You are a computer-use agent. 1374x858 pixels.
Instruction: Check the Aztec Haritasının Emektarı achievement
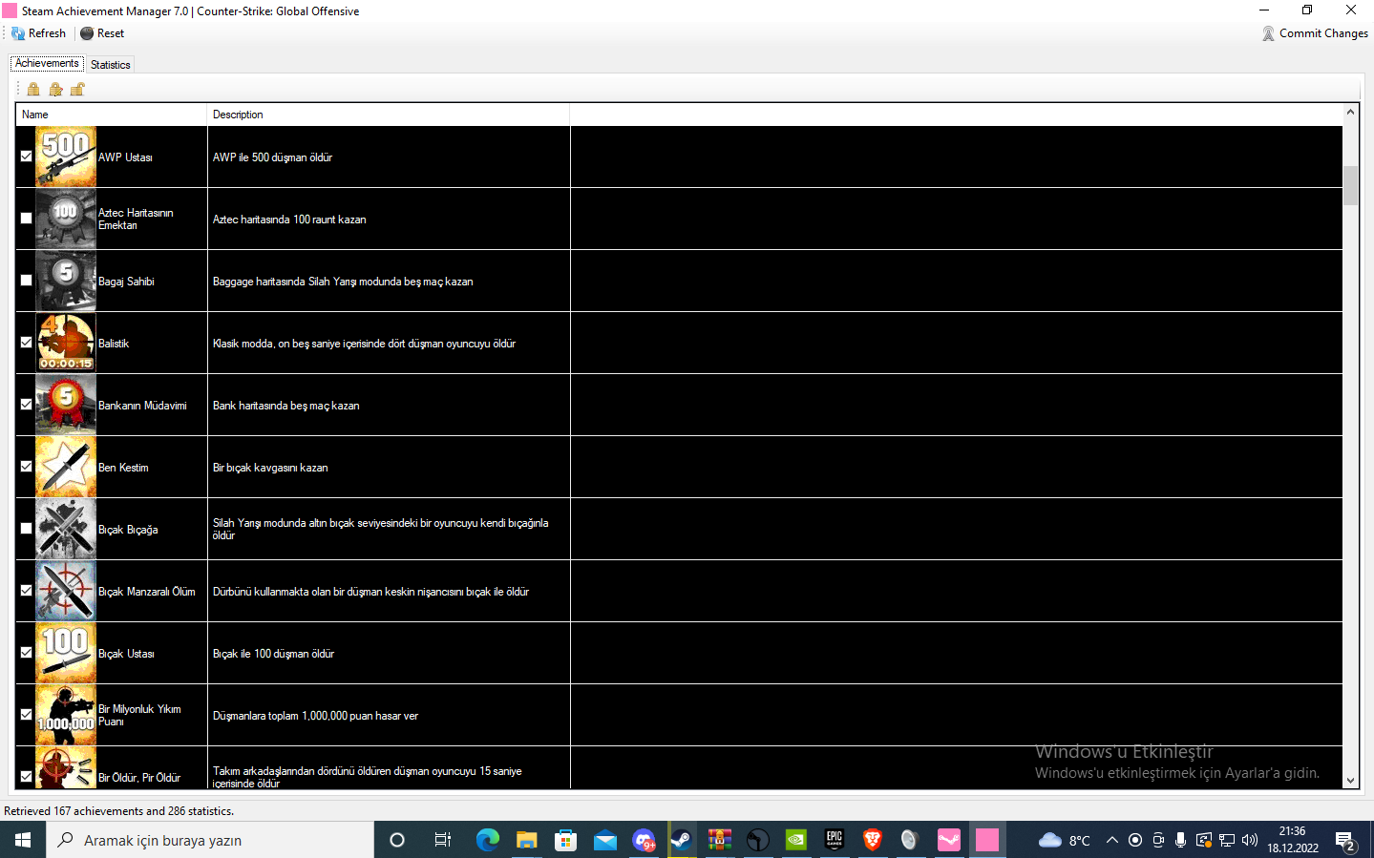point(27,219)
